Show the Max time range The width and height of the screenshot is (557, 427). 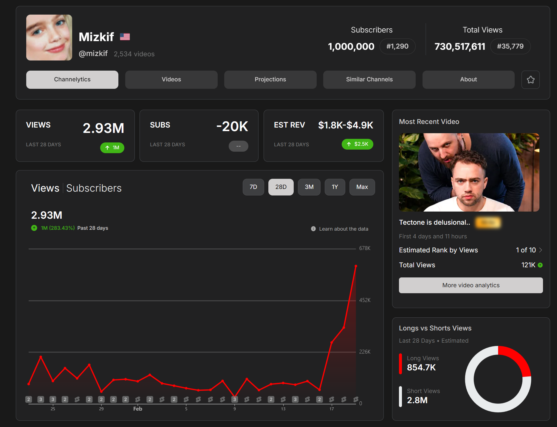(x=362, y=187)
